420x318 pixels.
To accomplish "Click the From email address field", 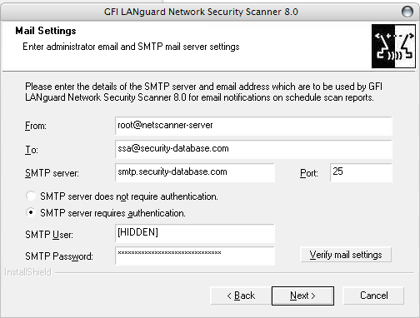I will click(253, 126).
